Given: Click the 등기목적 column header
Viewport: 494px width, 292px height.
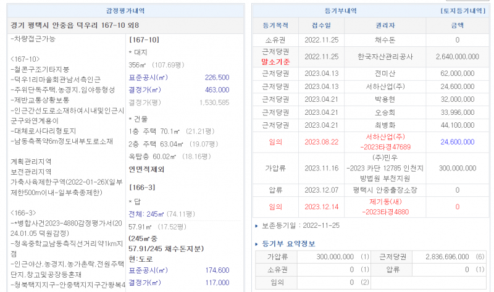Looking at the screenshot, I should click(275, 25).
